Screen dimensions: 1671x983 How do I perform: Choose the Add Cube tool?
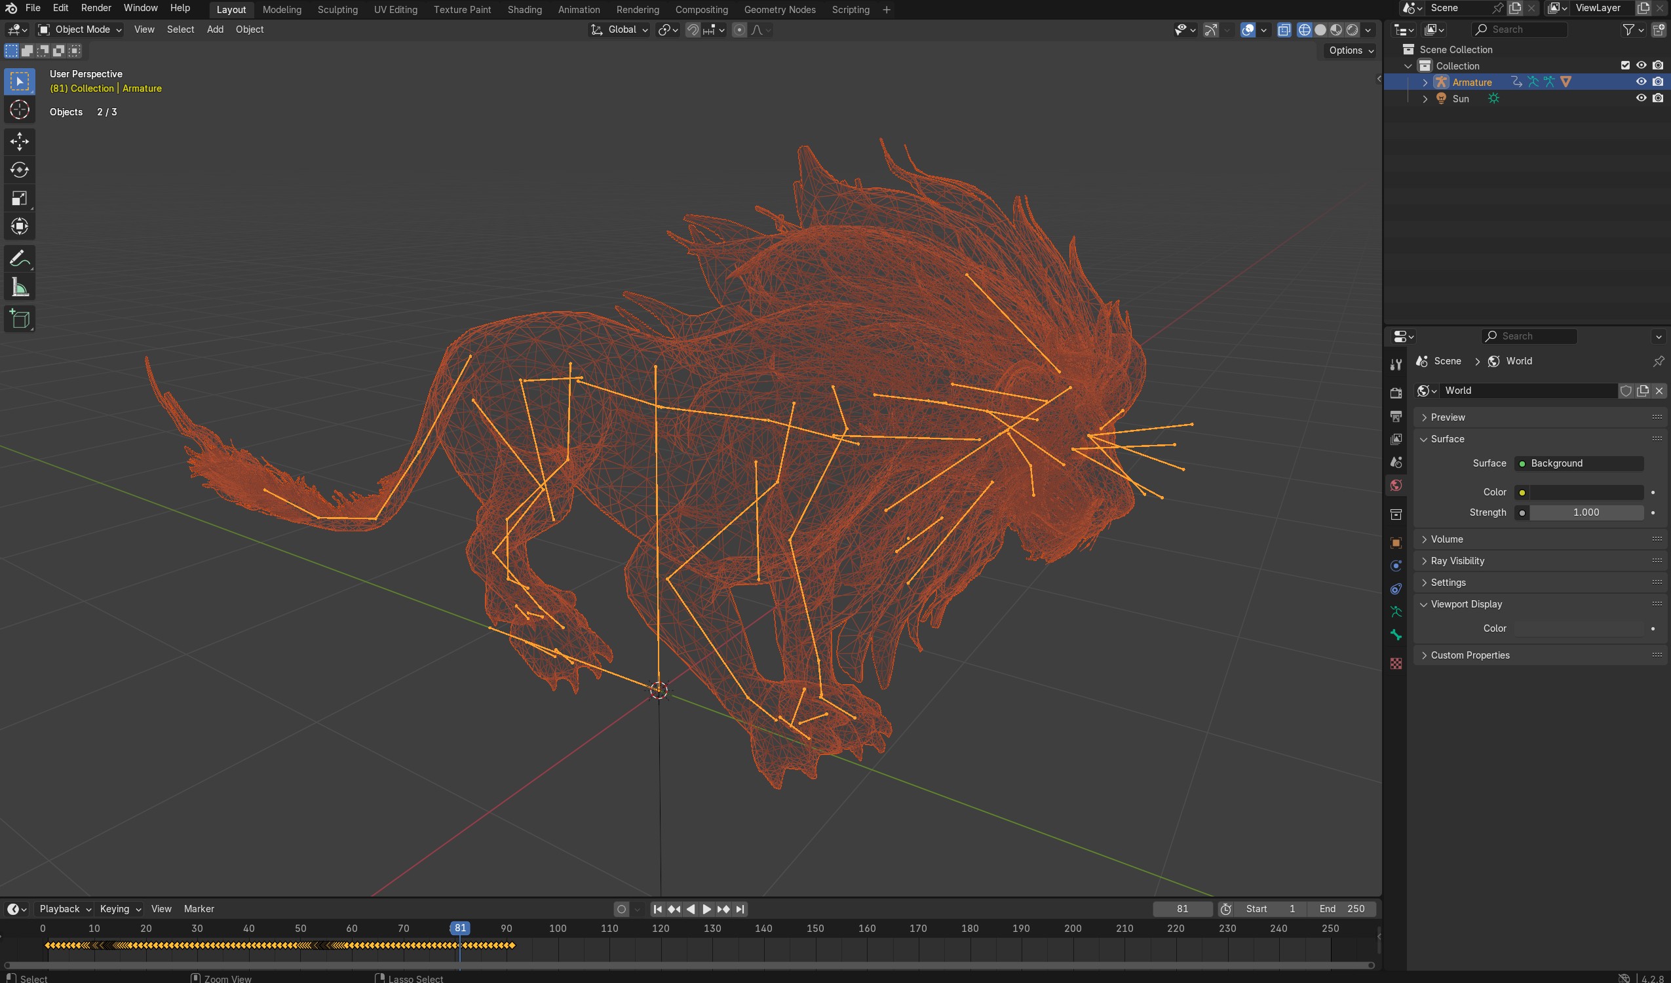[19, 319]
